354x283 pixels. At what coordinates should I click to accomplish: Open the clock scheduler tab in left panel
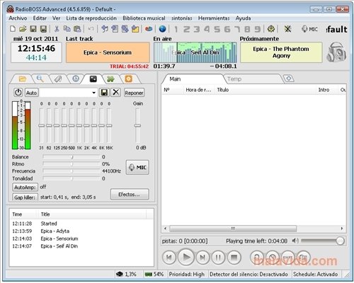(x=76, y=79)
